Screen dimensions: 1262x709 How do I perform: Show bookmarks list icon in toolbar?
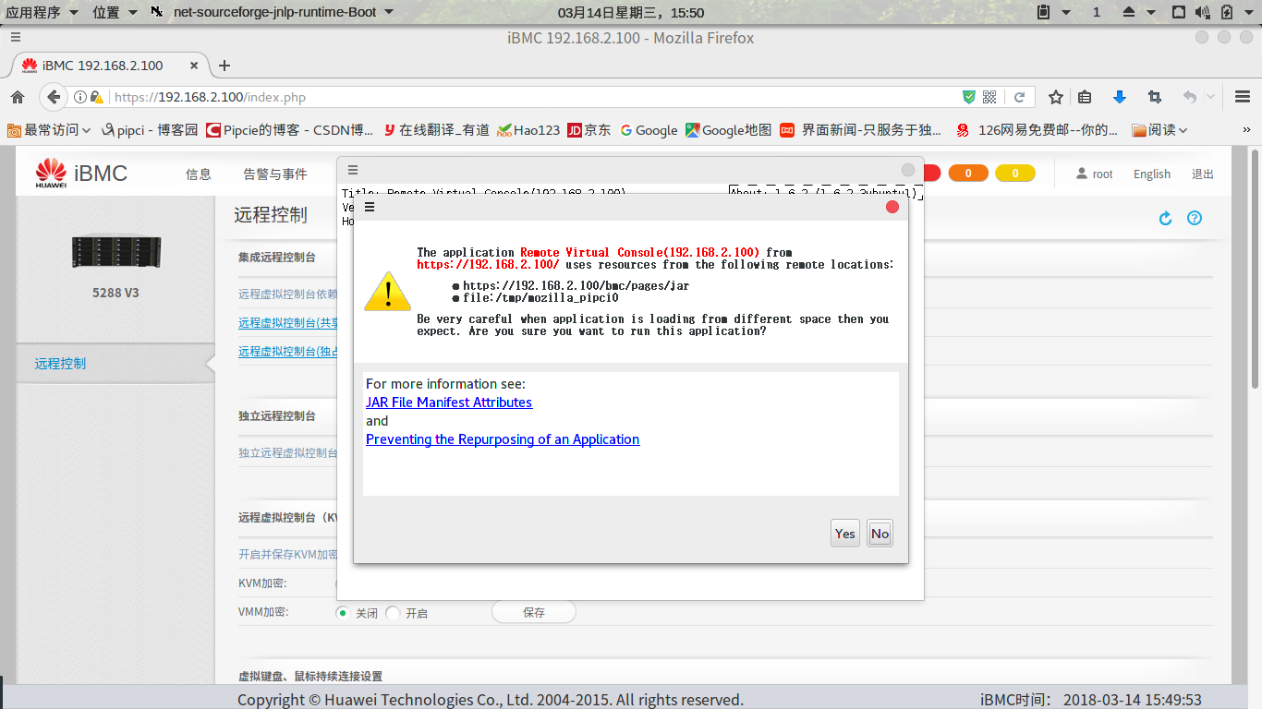[1085, 97]
